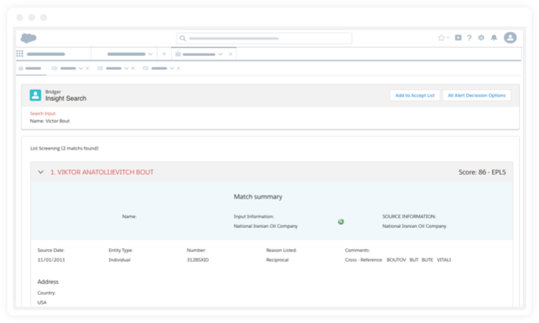Open the fourth subtab chevron
The image size is (539, 323).
[172, 69]
